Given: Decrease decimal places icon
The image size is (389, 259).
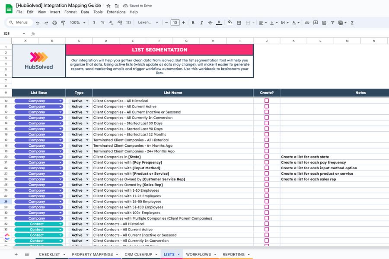Looking at the screenshot, I should 111,22.
